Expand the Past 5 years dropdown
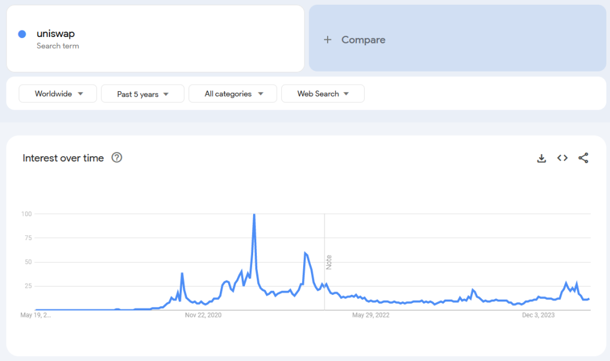Image resolution: width=610 pixels, height=361 pixels. (142, 94)
